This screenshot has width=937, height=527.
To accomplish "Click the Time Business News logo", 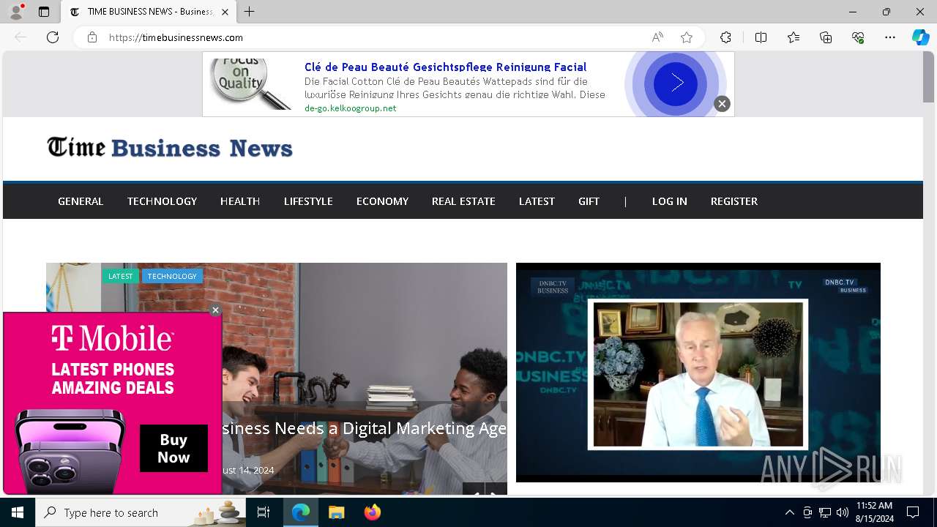I will coord(170,148).
